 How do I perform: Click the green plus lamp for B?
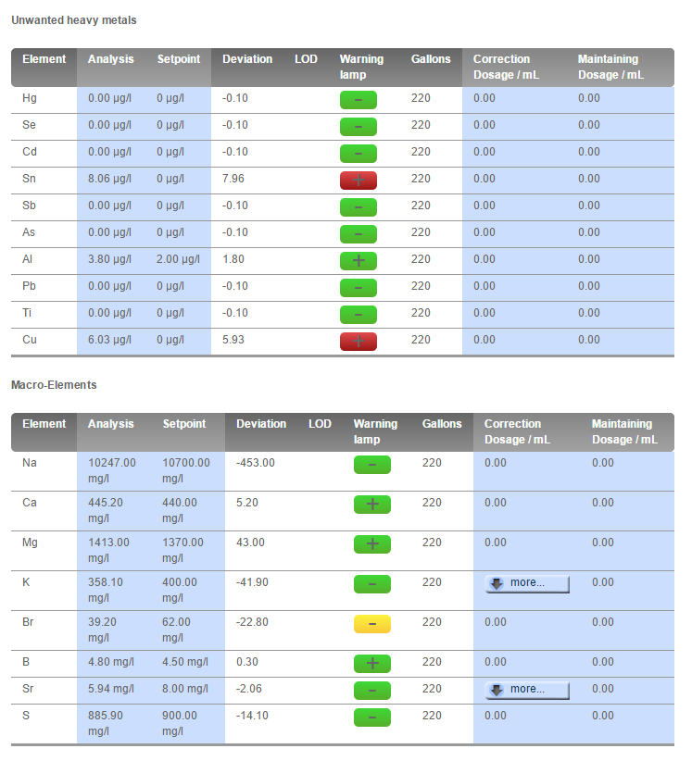372,664
